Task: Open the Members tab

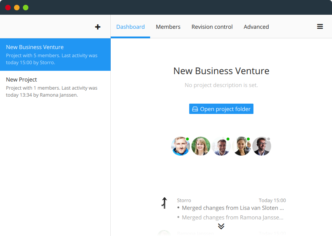Action: tap(168, 27)
